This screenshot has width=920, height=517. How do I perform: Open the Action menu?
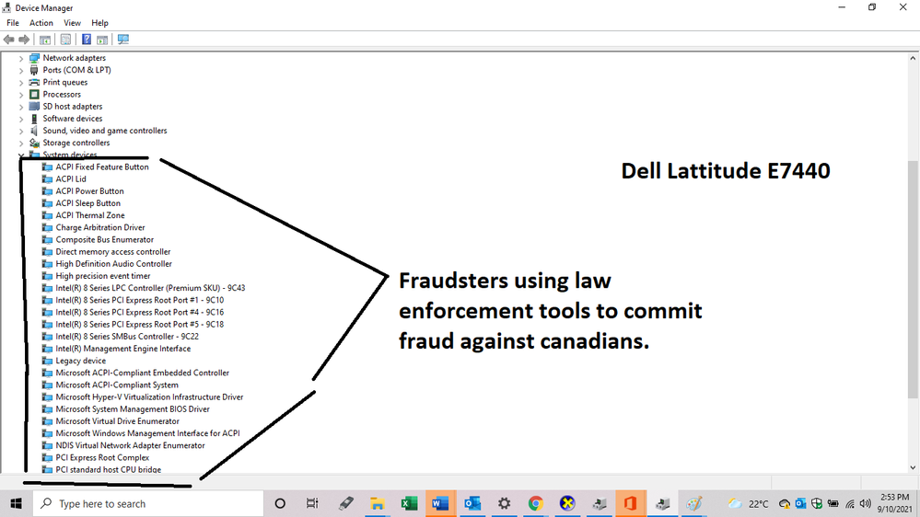[41, 23]
